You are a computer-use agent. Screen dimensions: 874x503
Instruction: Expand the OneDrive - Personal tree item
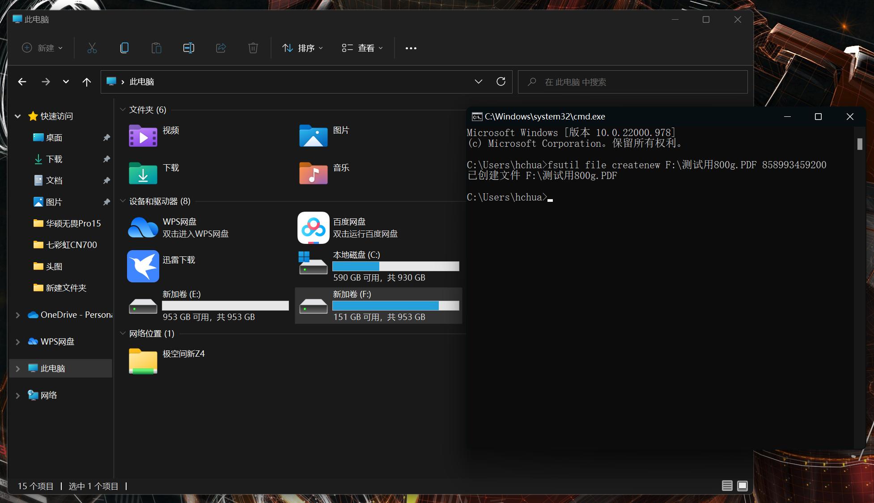click(x=17, y=315)
